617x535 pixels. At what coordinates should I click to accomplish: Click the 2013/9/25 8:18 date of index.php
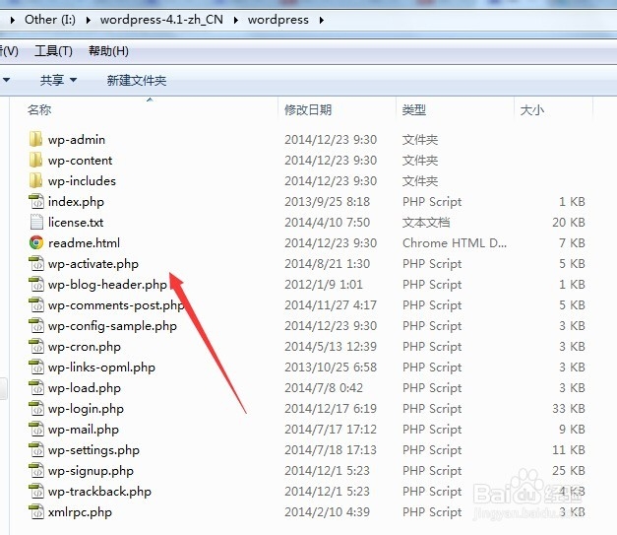point(327,202)
